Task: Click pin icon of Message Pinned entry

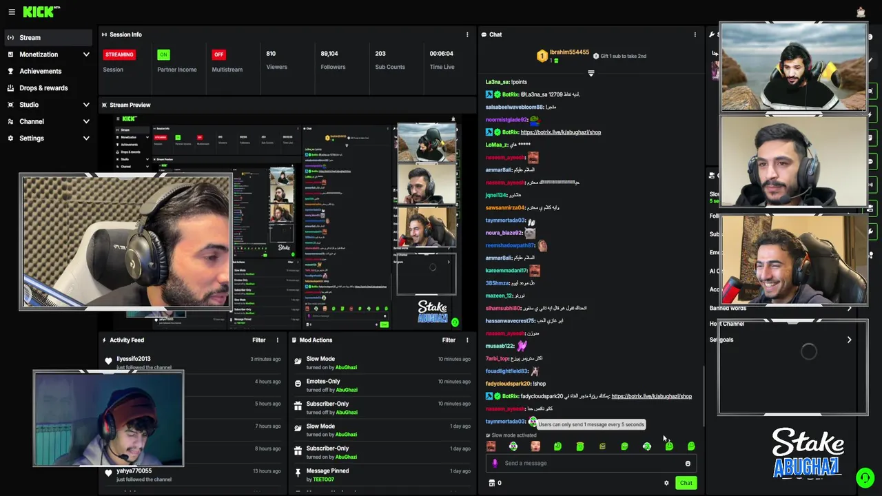Action: [298, 473]
